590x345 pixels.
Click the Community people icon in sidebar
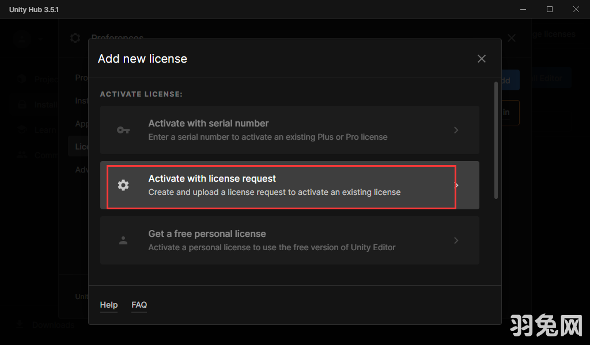point(22,155)
